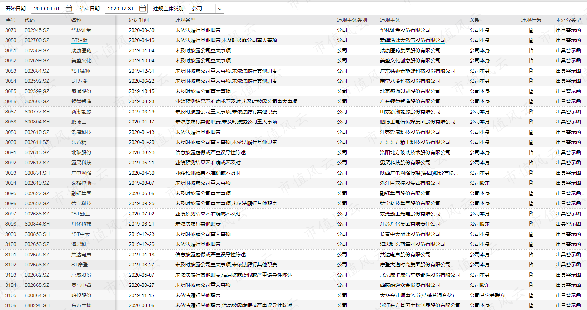Open violation document for ST浩源 row
Image resolution: width=587 pixels, height=310 pixels.
click(531, 40)
